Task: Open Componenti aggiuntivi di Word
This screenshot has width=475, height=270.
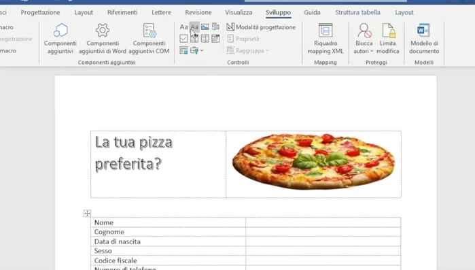Action: point(103,39)
